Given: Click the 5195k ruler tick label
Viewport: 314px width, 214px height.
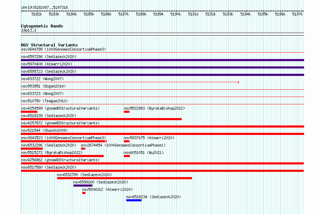Looking at the screenshot, I should pyautogui.click(x=263, y=14).
